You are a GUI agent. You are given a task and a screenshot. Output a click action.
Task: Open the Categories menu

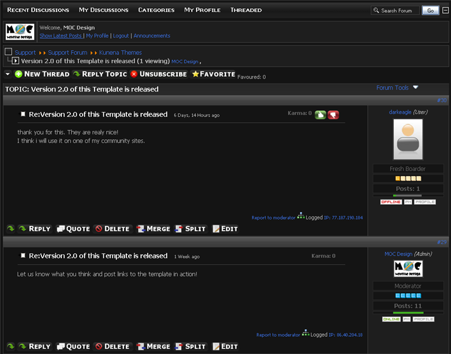pos(156,10)
